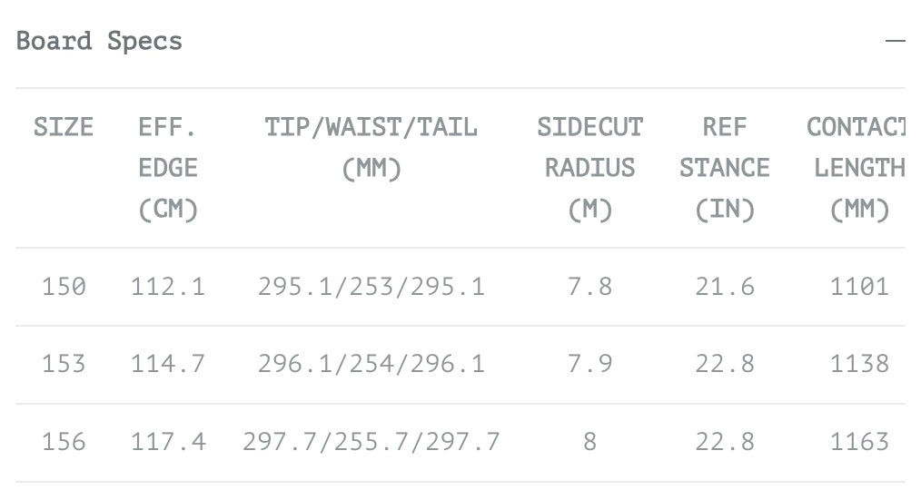Screen dimensions: 921x490
Task: Click the 295.1/253/295.1 dimensions cell
Action: (x=371, y=287)
